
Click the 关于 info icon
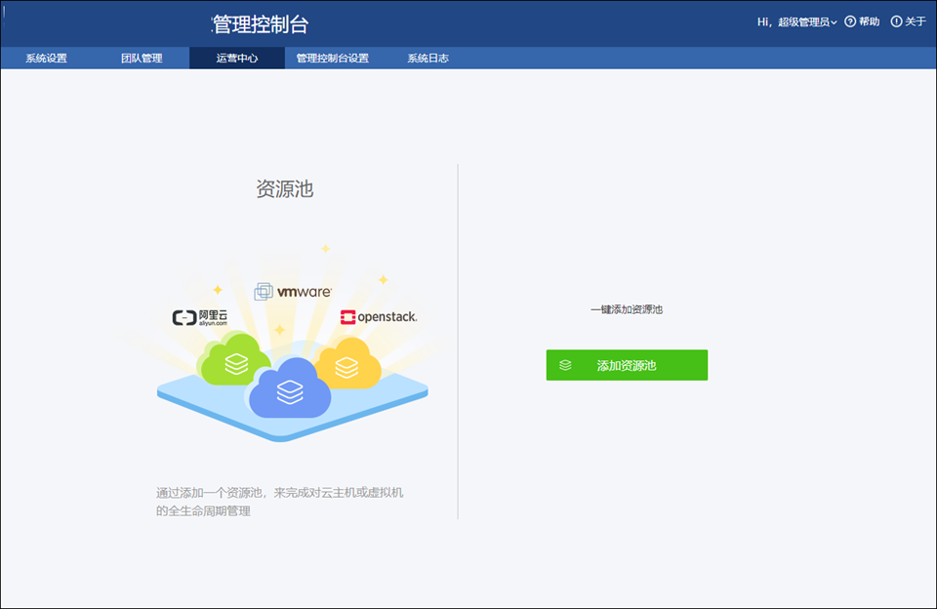894,21
